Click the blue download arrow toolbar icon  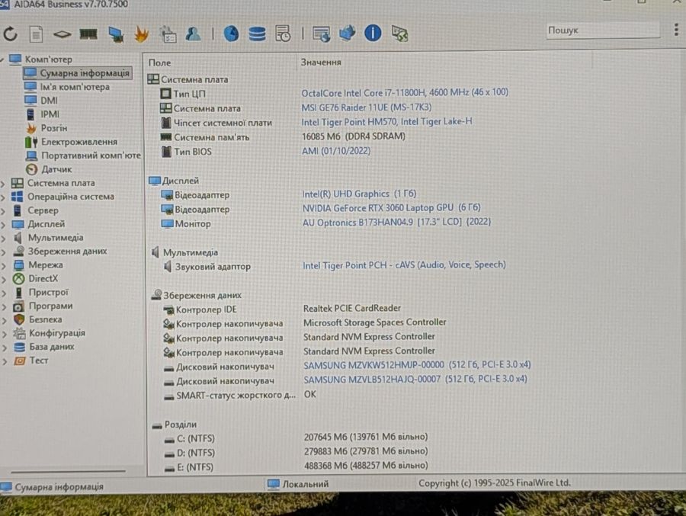[x=347, y=34]
